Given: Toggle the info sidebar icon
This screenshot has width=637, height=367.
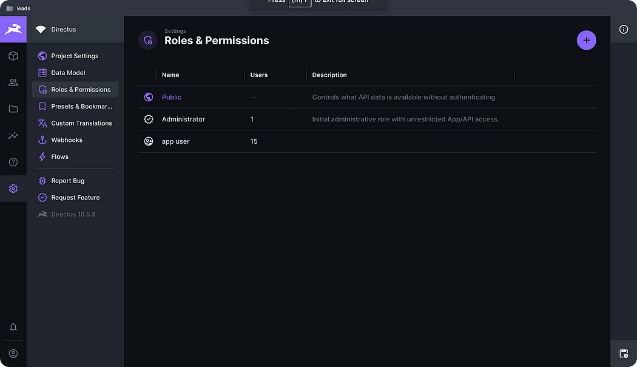Looking at the screenshot, I should point(624,29).
